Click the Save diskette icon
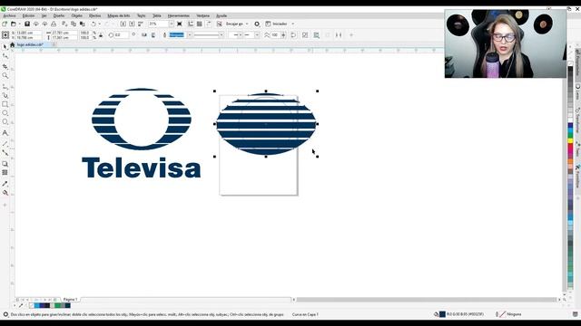Viewport: 581px width, 326px height. coord(27,24)
